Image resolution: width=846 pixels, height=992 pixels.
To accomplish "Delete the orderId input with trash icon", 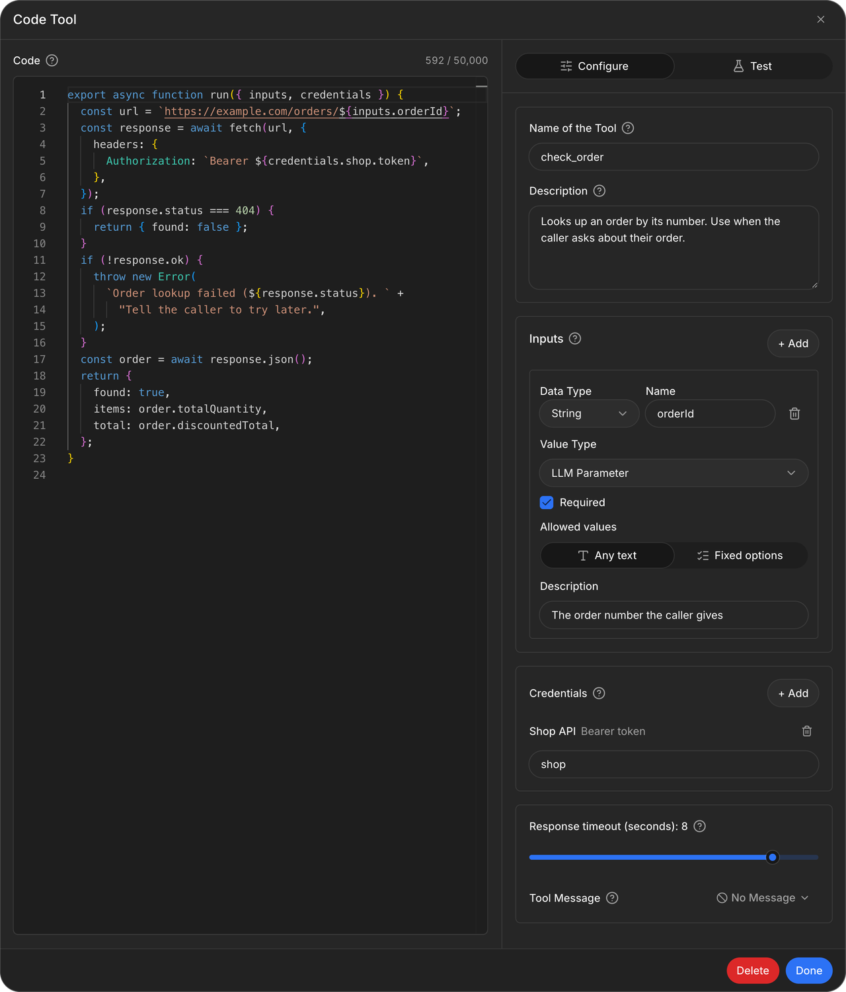I will pos(794,413).
